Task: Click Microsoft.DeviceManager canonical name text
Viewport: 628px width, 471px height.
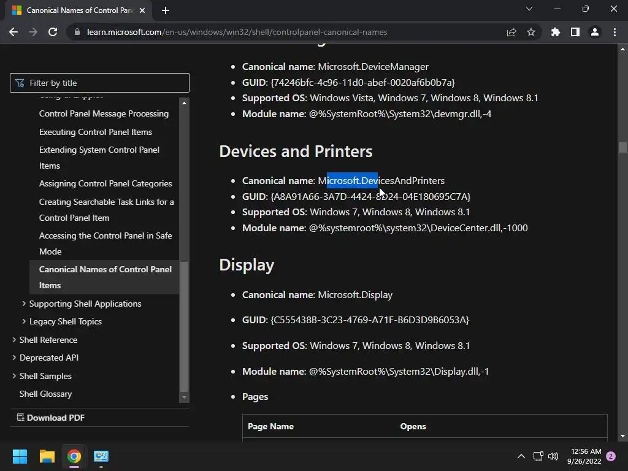Action: (x=373, y=66)
